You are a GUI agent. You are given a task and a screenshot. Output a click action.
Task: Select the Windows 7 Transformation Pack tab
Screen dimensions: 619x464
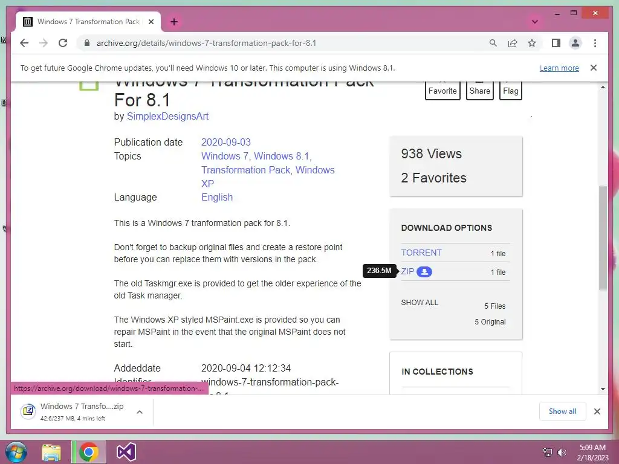[x=88, y=22]
